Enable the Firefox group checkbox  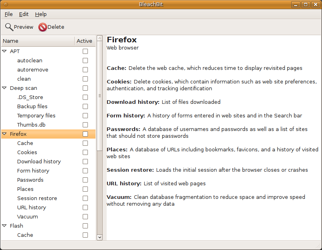point(85,134)
